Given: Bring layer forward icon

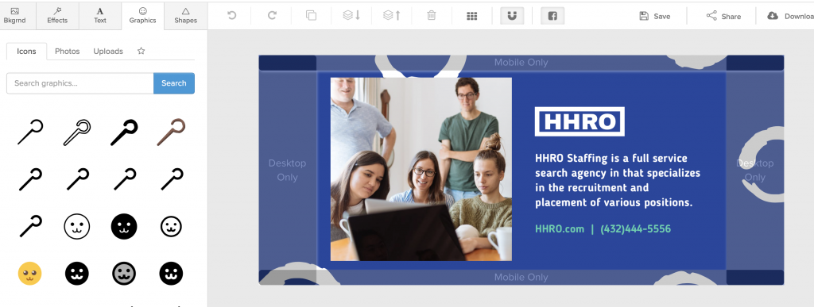Looking at the screenshot, I should tap(391, 16).
